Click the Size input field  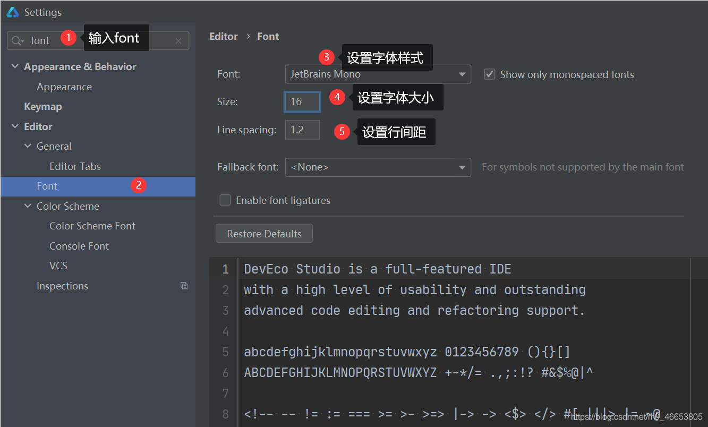click(302, 102)
